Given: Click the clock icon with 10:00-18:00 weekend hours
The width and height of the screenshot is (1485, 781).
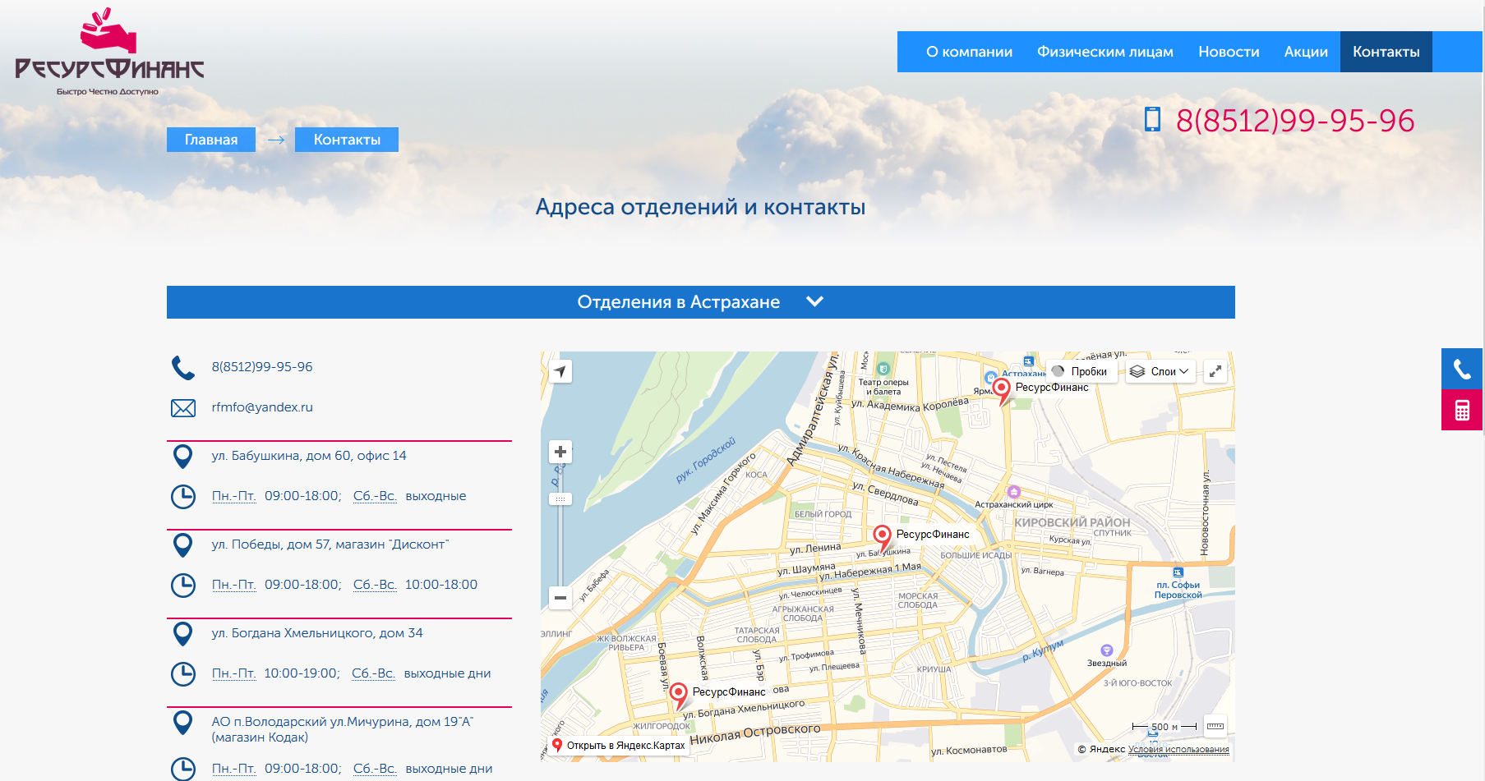Looking at the screenshot, I should click(183, 586).
